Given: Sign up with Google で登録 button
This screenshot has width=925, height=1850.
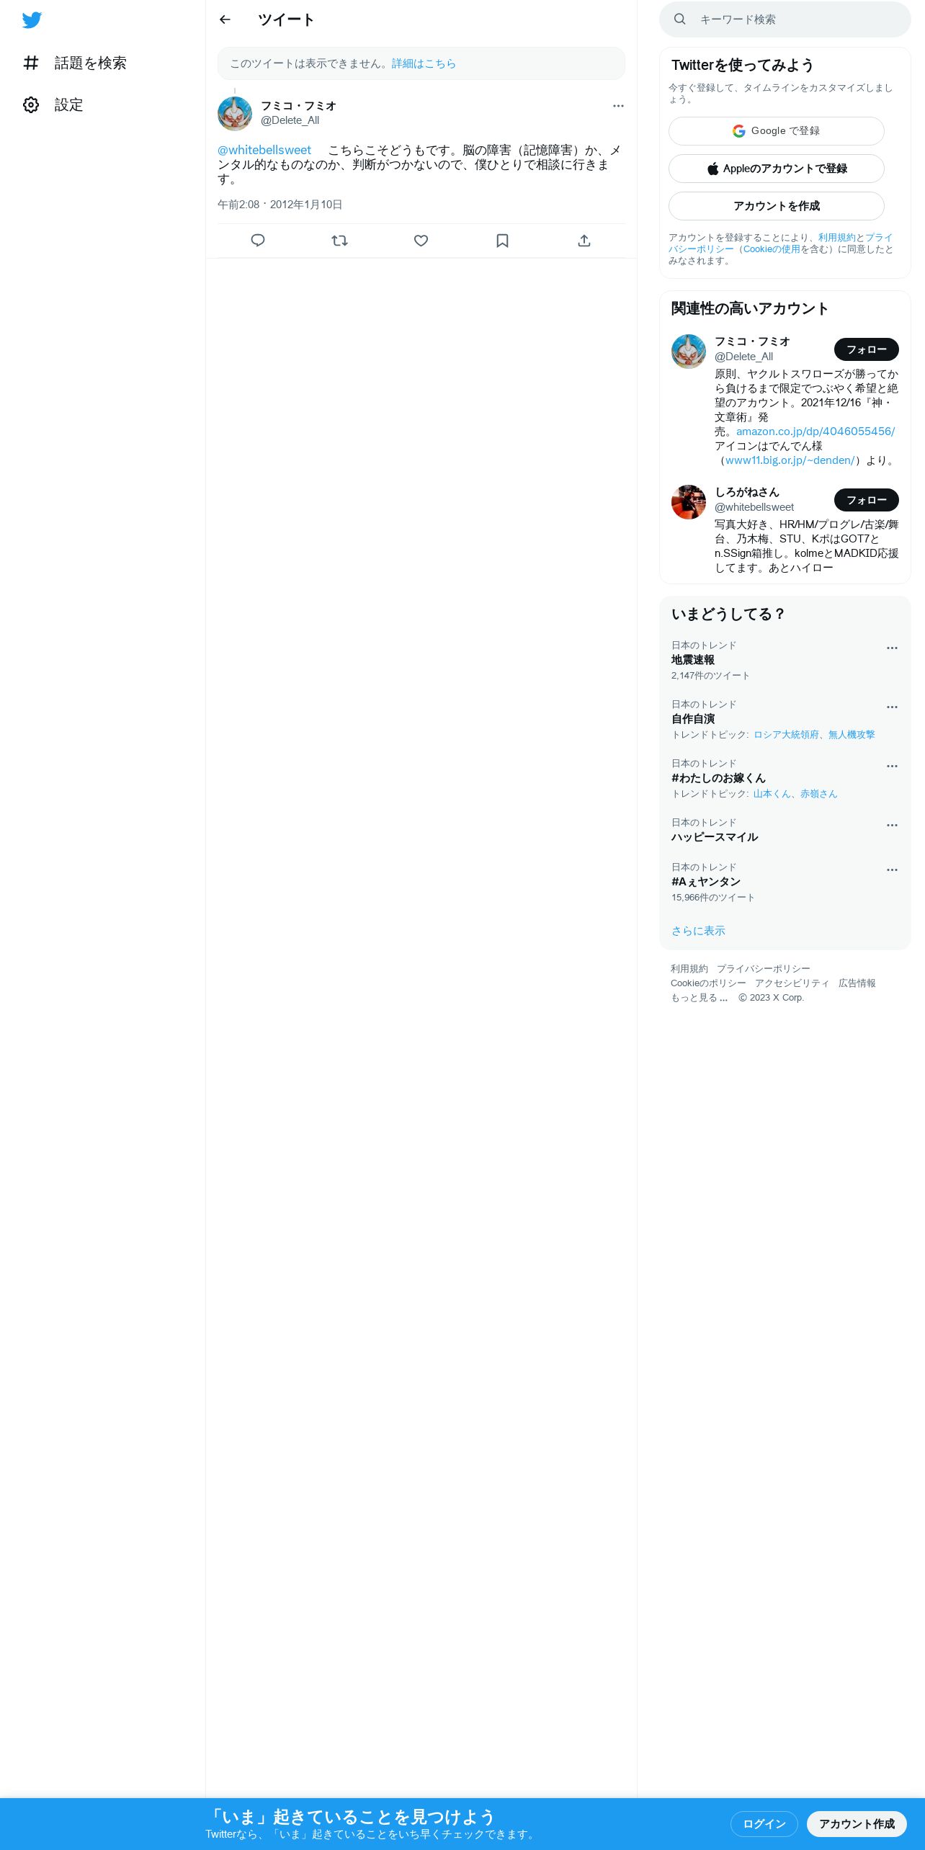Looking at the screenshot, I should coord(777,131).
